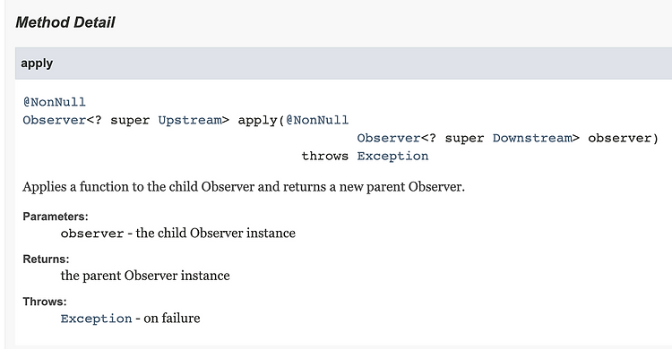Click 'the child Observer instance' text
The width and height of the screenshot is (672, 349).
(216, 233)
